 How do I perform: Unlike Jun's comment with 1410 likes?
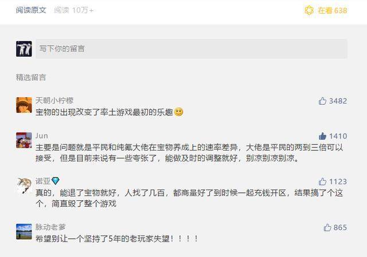pyautogui.click(x=322, y=136)
